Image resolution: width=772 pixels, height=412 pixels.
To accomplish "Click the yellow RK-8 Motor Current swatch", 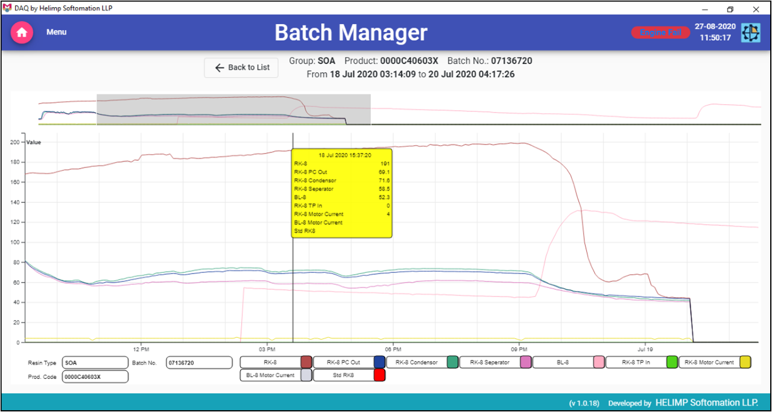I will pyautogui.click(x=745, y=362).
